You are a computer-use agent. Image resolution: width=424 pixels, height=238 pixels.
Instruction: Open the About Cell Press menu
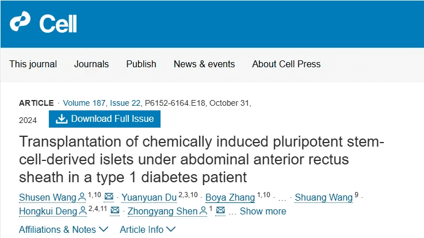(287, 64)
